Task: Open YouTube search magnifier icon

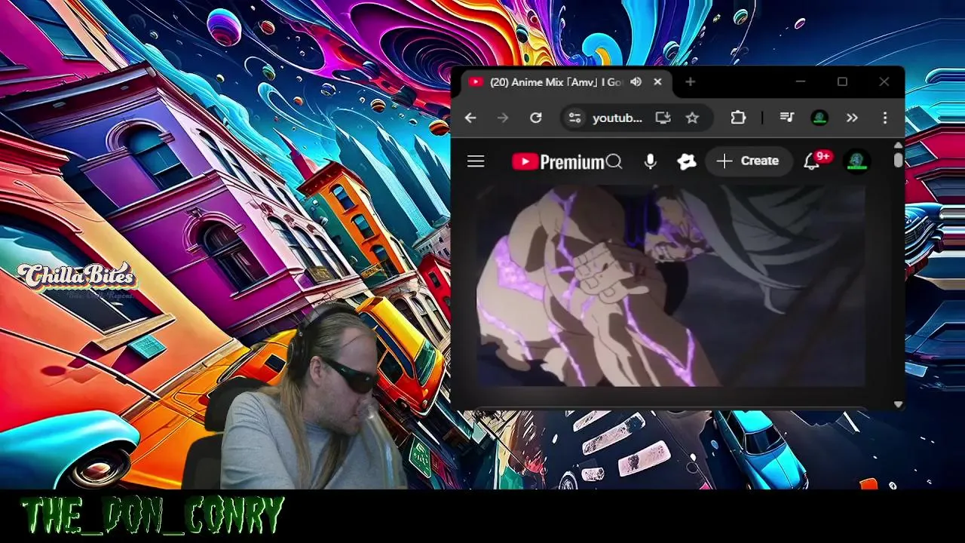Action: pos(614,161)
